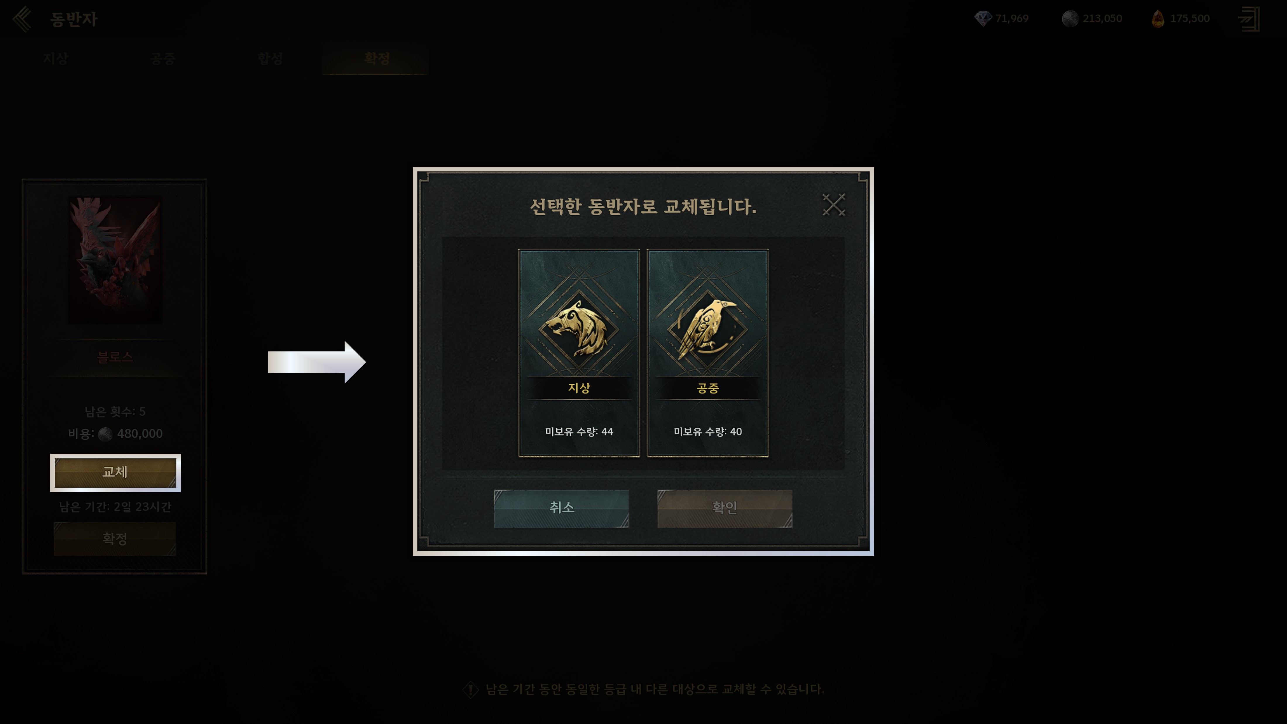Viewport: 1287px width, 724px height.
Task: Click the 확인 button
Action: point(725,508)
